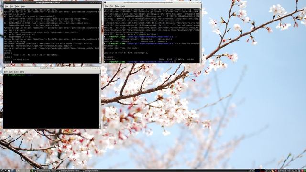Click the shell prompt in the bottom terminal
This screenshot has width=306, height=172.
point(18,75)
